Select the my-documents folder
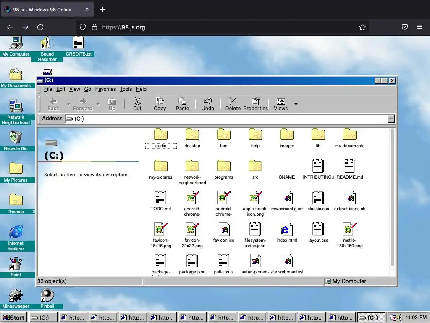 pos(350,138)
